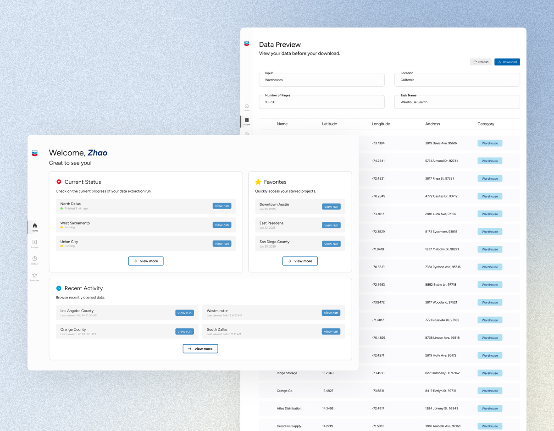Viewport: 554px width, 431px height.
Task: Click the Warehouse tag for 8419 Evelyn St
Action: 490,391
